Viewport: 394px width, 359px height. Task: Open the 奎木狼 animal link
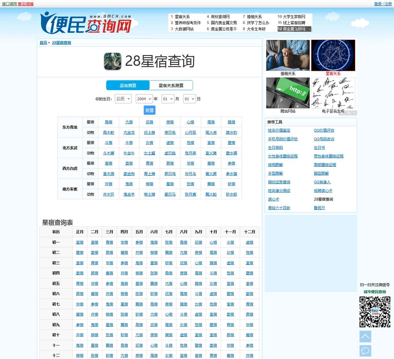coord(109,174)
